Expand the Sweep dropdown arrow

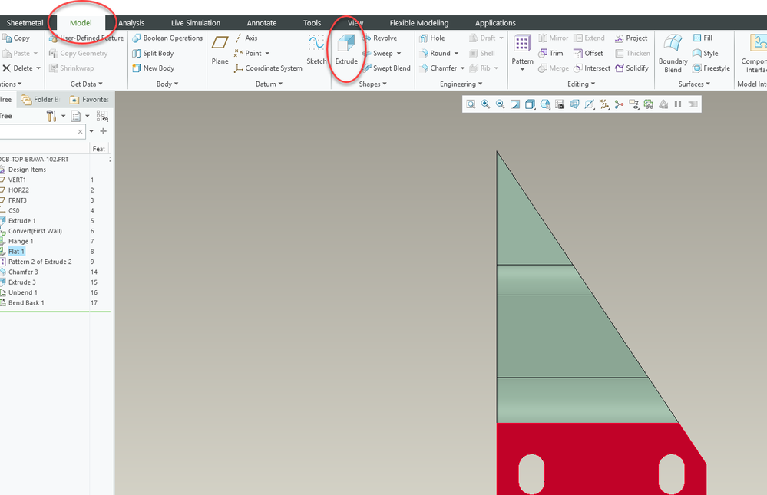[398, 53]
